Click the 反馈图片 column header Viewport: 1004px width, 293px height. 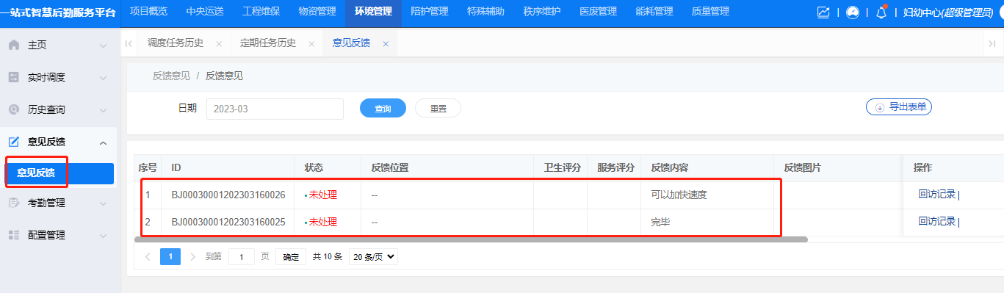click(802, 168)
